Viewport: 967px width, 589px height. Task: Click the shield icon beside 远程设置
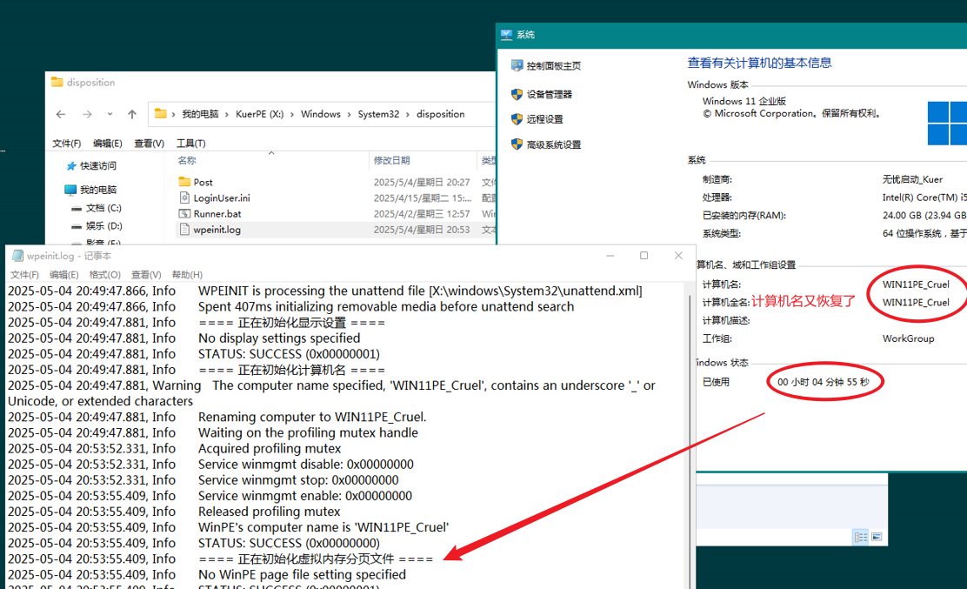[x=517, y=118]
